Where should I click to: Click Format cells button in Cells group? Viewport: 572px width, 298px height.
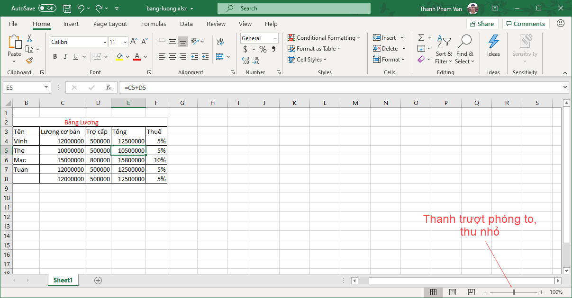[x=389, y=59]
